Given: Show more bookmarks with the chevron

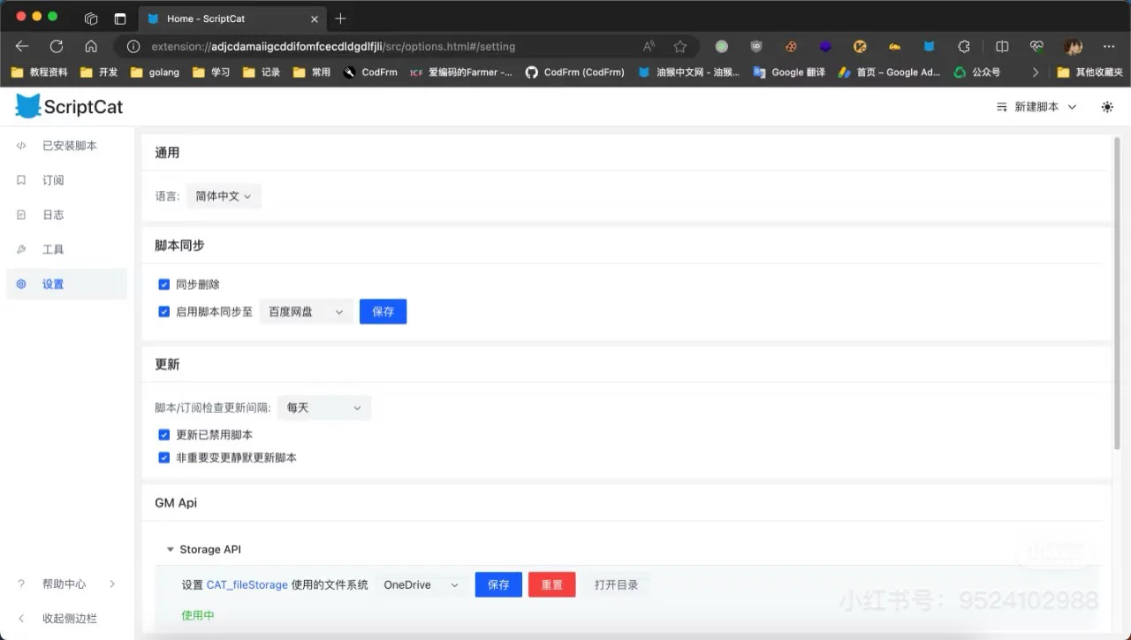Looking at the screenshot, I should pyautogui.click(x=1036, y=72).
